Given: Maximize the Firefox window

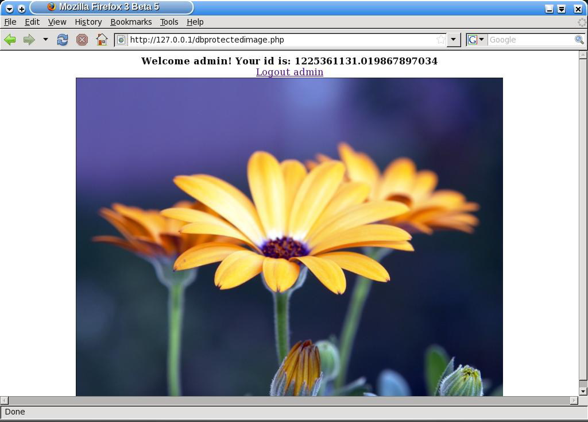Looking at the screenshot, I should (x=562, y=9).
